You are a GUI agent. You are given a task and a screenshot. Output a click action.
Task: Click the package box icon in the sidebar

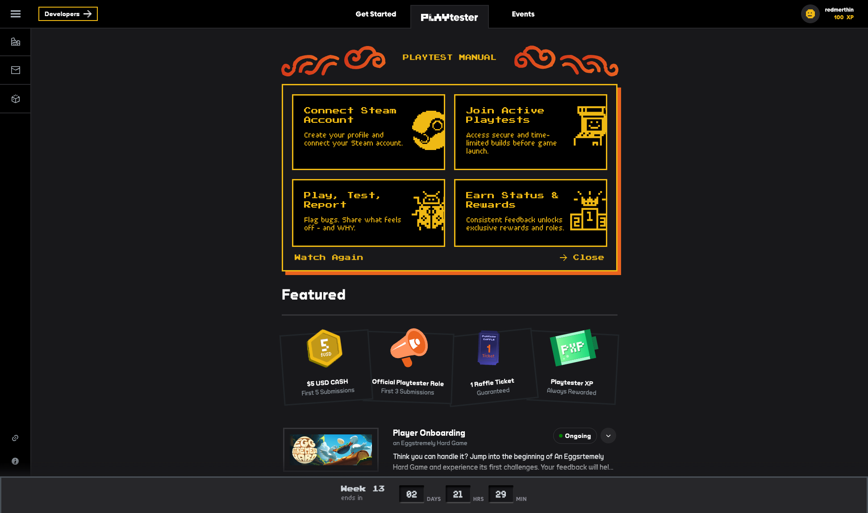click(15, 99)
